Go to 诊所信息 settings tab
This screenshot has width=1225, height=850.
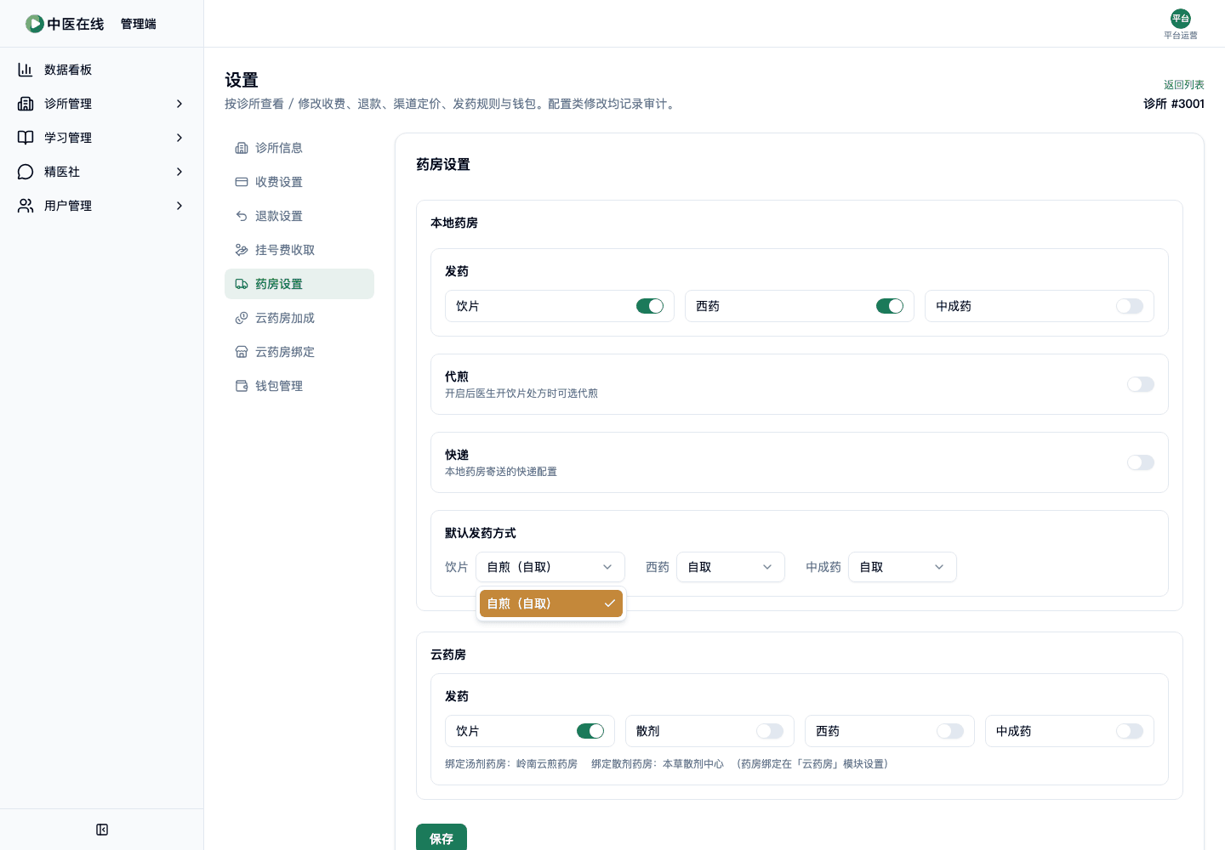(299, 148)
